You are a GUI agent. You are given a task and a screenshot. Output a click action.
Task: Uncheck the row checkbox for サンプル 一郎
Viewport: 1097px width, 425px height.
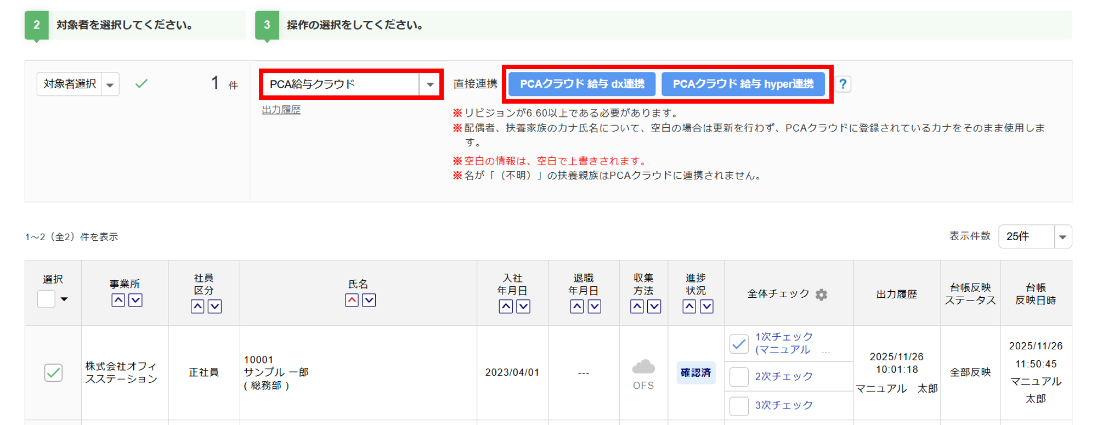coord(53,373)
